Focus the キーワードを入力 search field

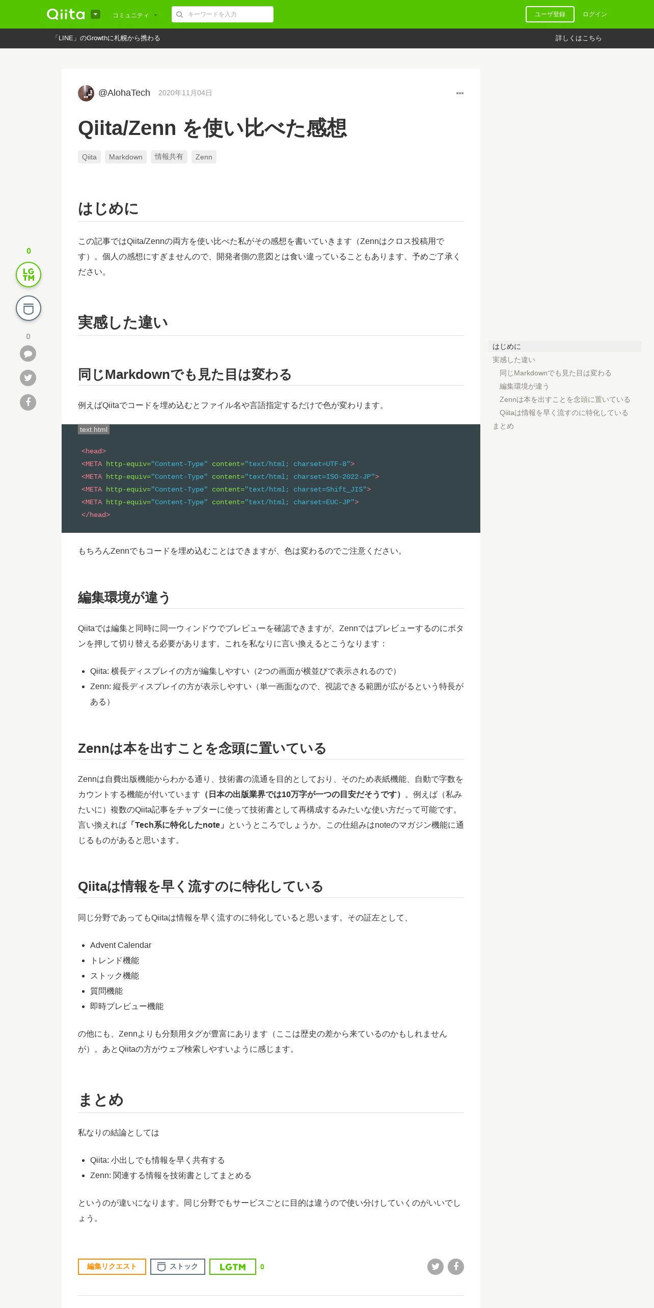223,14
